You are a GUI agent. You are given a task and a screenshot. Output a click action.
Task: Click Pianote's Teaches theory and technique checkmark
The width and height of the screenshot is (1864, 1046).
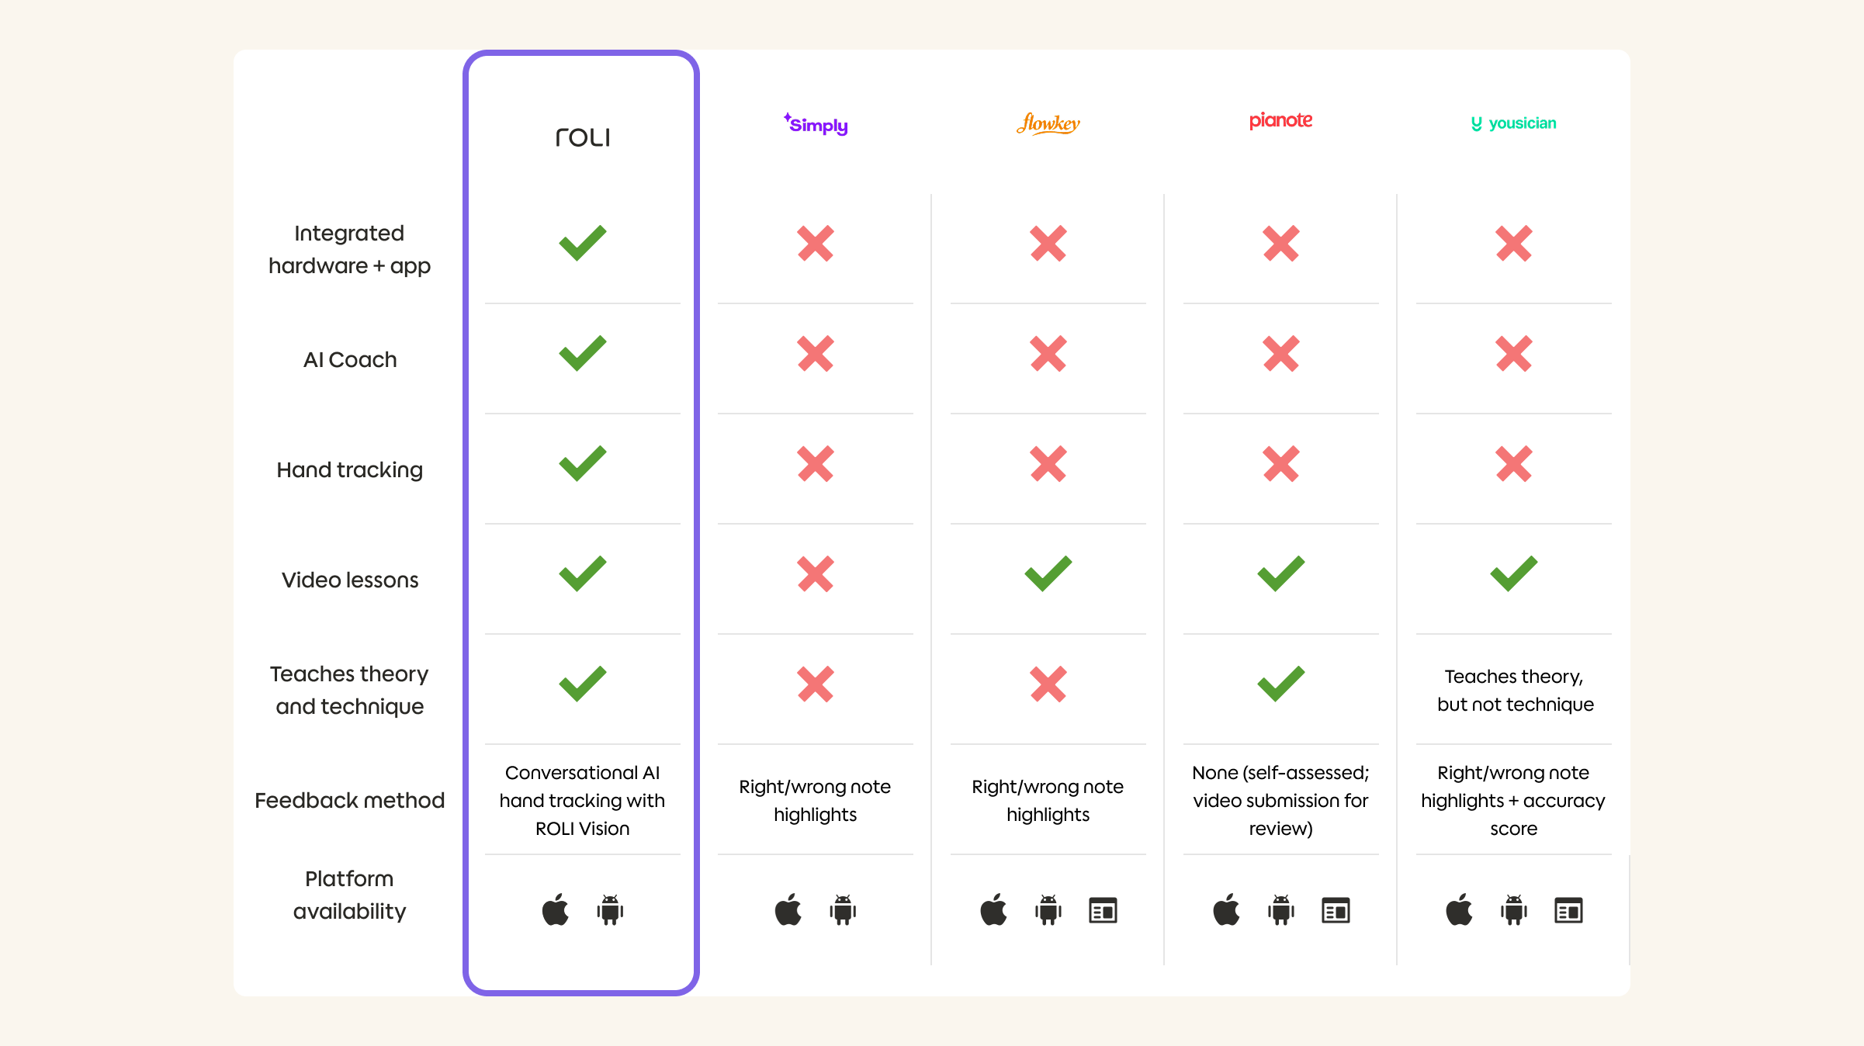point(1280,684)
